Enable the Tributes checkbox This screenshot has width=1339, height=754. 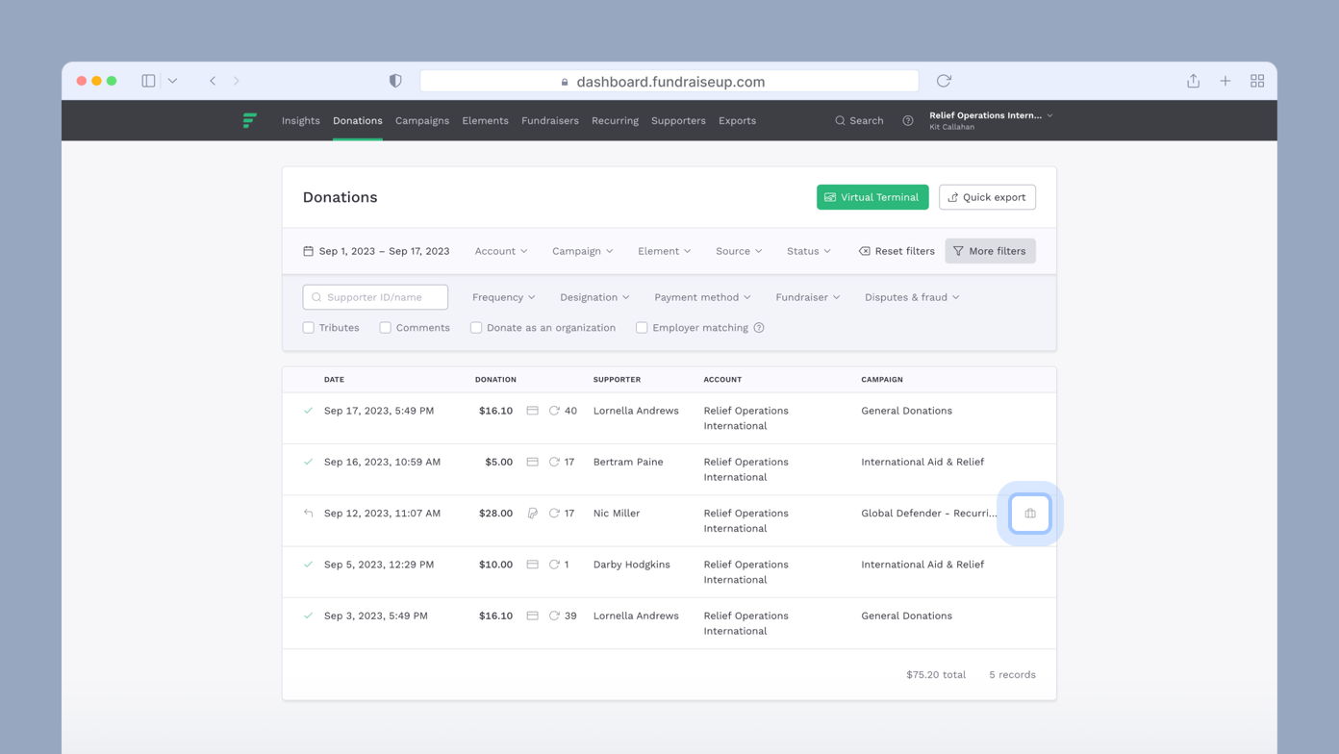(x=309, y=328)
